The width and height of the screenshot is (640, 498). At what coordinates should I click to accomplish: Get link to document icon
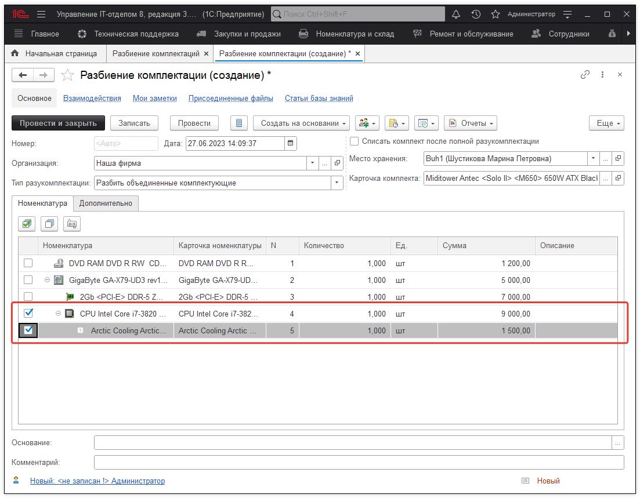[585, 75]
